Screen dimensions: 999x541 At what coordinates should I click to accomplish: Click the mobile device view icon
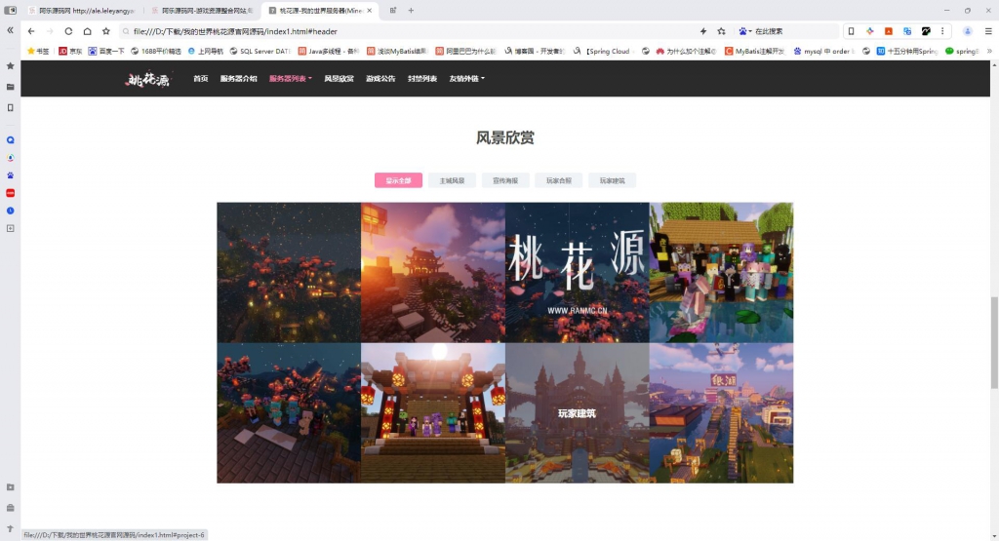[851, 31]
